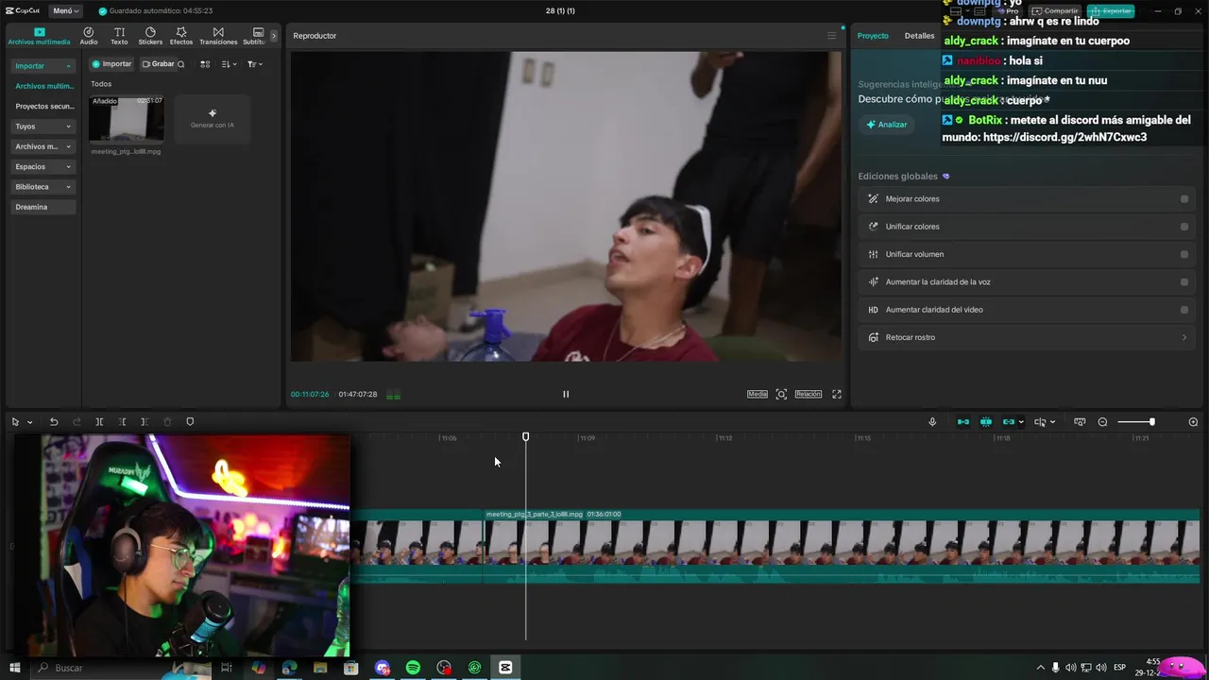Viewport: 1209px width, 680px height.
Task: Open CapCut icon on the taskbar
Action: [x=505, y=668]
